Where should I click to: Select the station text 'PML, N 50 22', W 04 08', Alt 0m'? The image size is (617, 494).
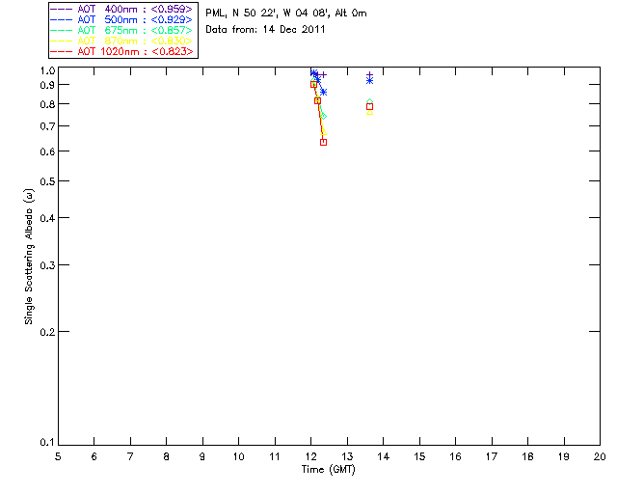coord(286,13)
